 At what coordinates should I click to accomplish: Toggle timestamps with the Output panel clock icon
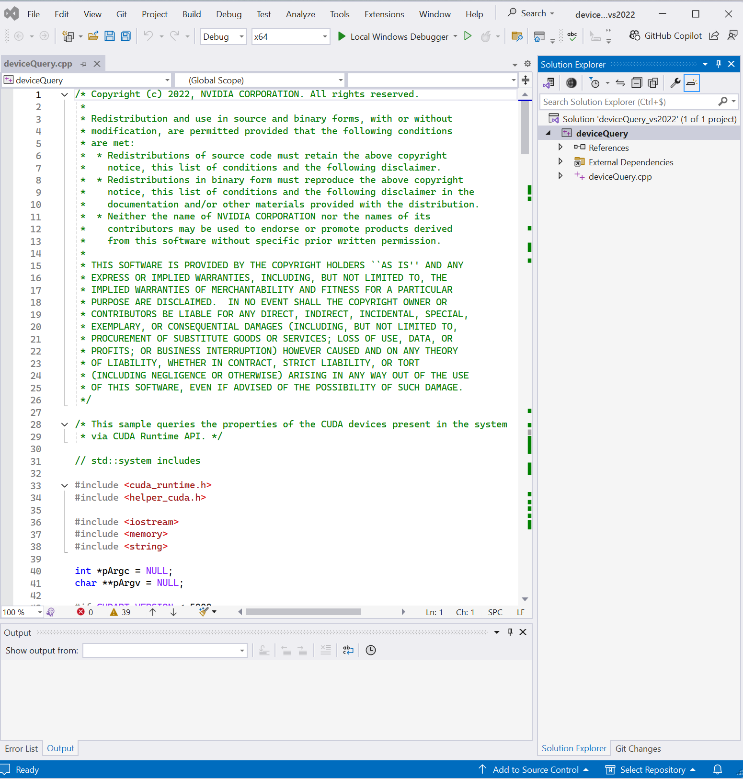point(371,650)
